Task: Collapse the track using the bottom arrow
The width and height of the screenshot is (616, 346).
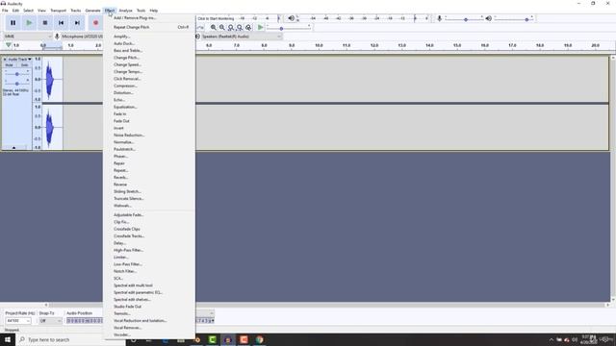Action: pos(14,147)
